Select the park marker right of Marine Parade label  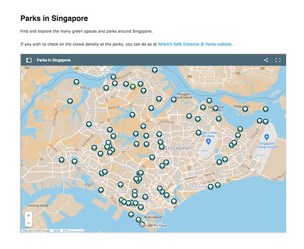point(211,186)
